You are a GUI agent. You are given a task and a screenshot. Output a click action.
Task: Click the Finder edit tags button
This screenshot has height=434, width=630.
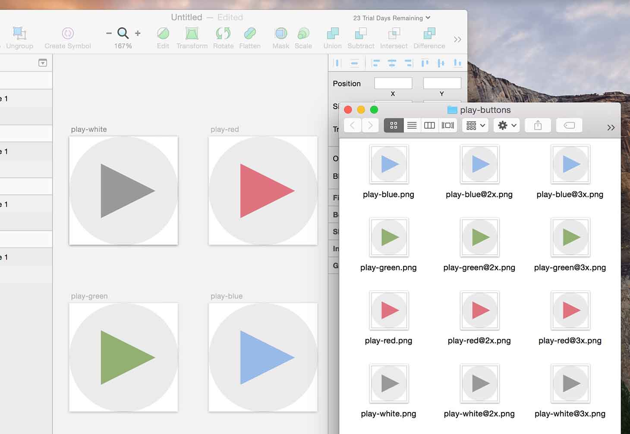coord(569,126)
